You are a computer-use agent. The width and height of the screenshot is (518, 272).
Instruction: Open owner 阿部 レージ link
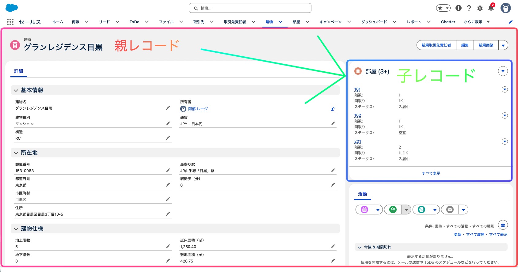coord(198,109)
